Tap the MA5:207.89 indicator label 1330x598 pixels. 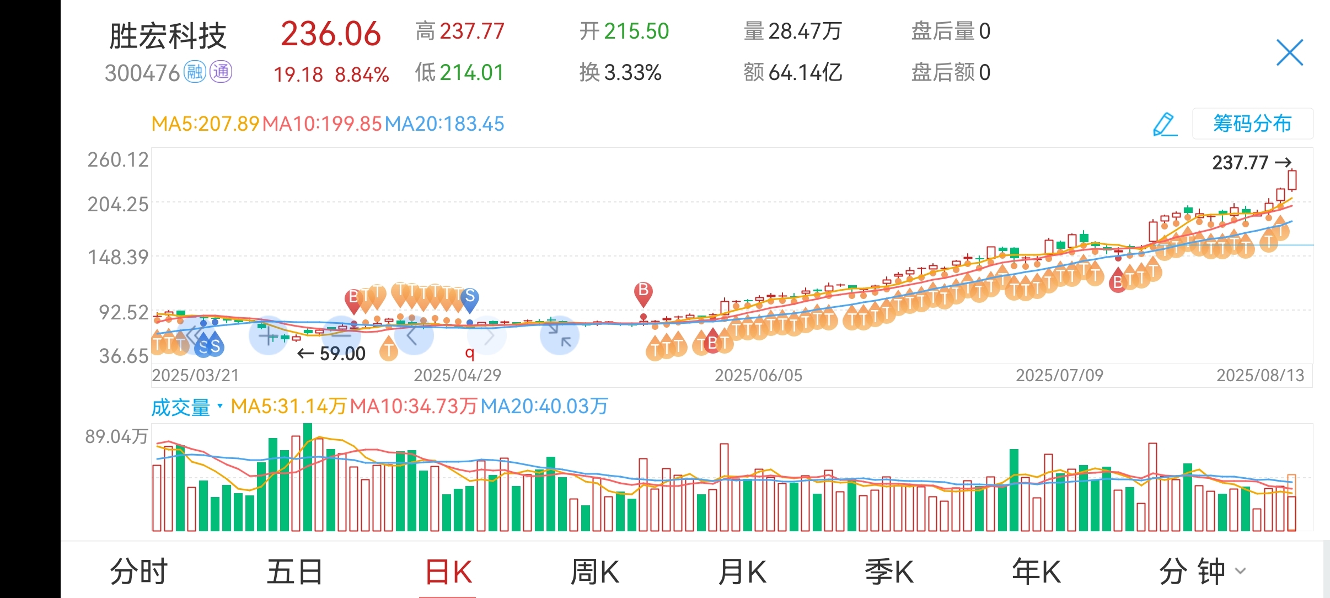tap(205, 124)
